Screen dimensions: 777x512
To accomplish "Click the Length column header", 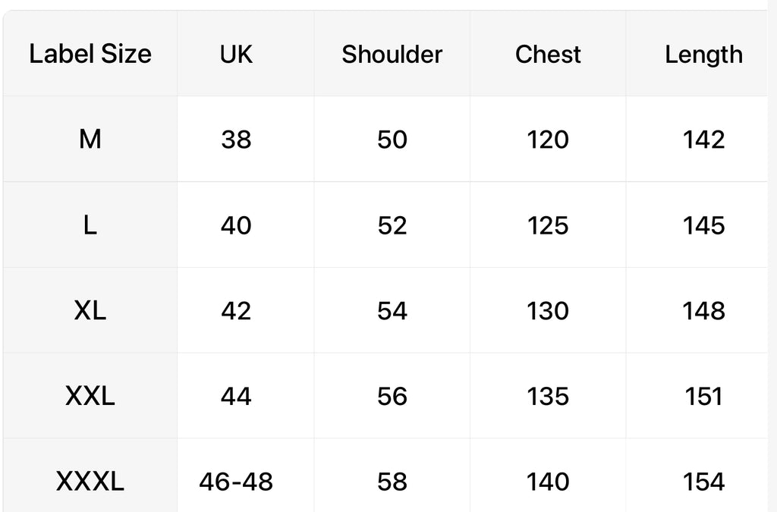I will [x=703, y=54].
